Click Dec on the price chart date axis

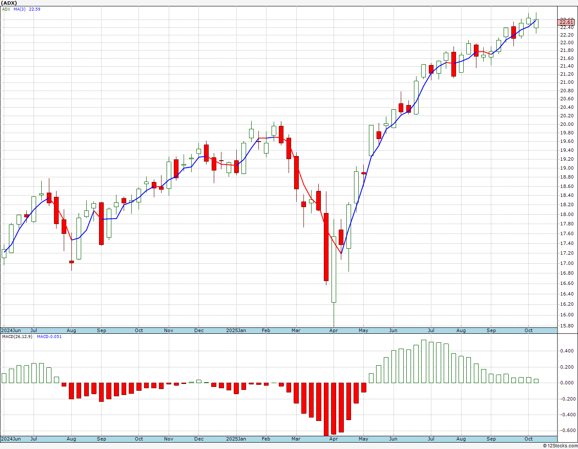coord(199,330)
